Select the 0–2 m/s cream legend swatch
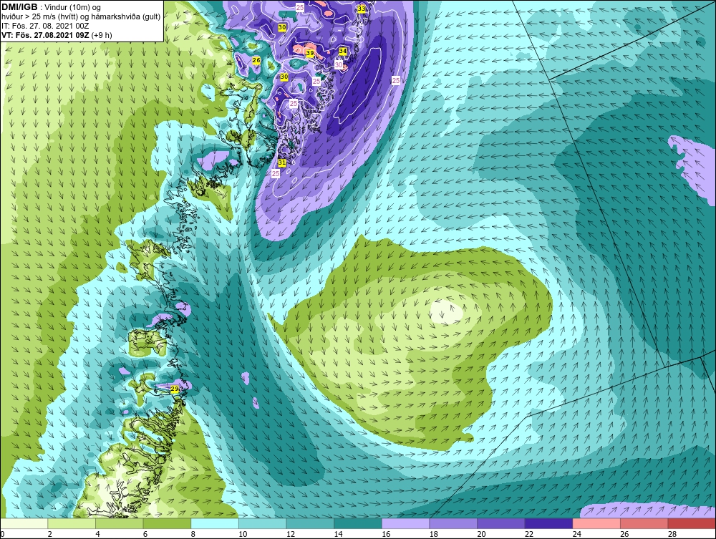 pyautogui.click(x=24, y=523)
